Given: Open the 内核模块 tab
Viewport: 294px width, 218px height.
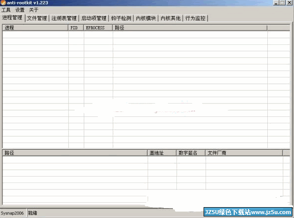Looking at the screenshot, I should [x=146, y=18].
